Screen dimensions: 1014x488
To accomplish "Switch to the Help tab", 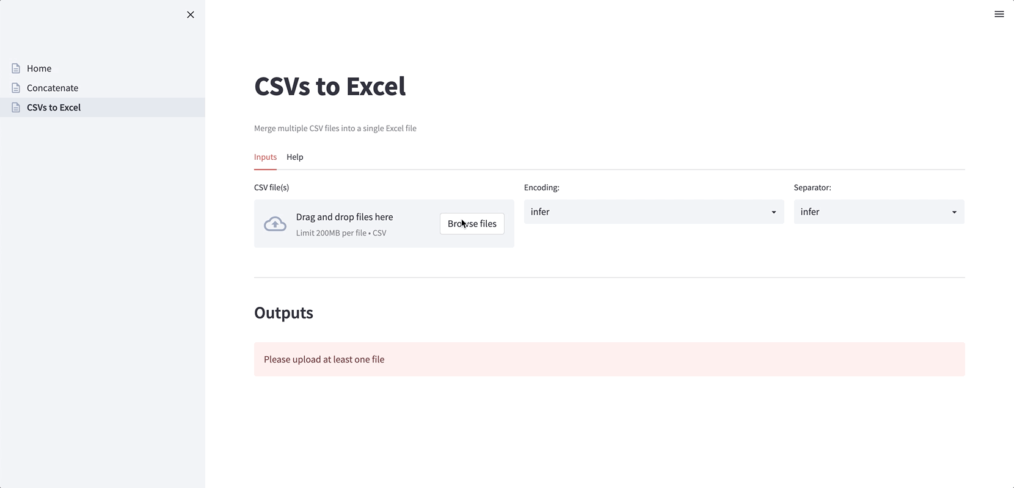I will click(x=295, y=157).
